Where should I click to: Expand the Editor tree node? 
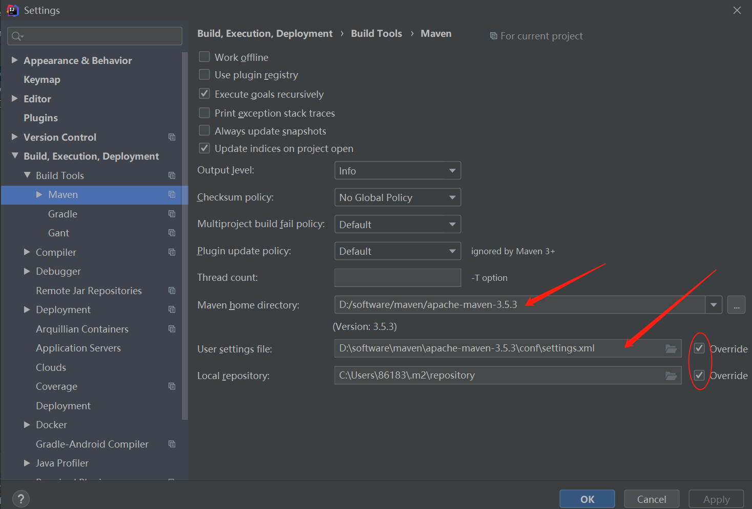click(x=14, y=98)
